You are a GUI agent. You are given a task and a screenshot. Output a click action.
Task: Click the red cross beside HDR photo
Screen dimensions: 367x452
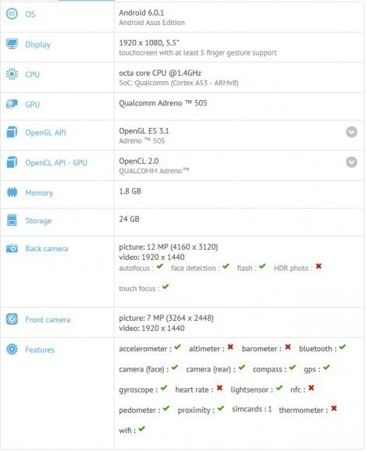319,266
